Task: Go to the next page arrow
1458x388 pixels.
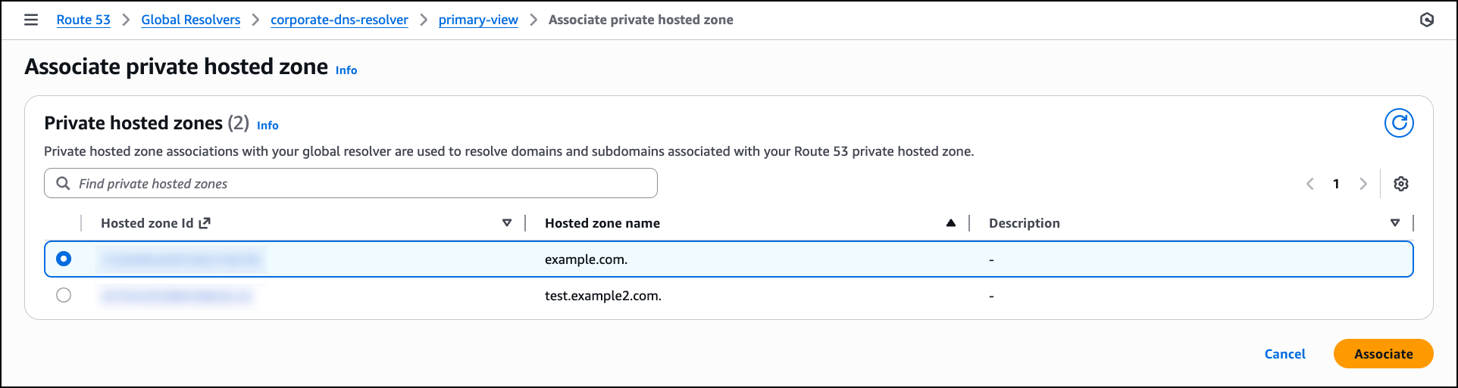Action: (x=1363, y=184)
